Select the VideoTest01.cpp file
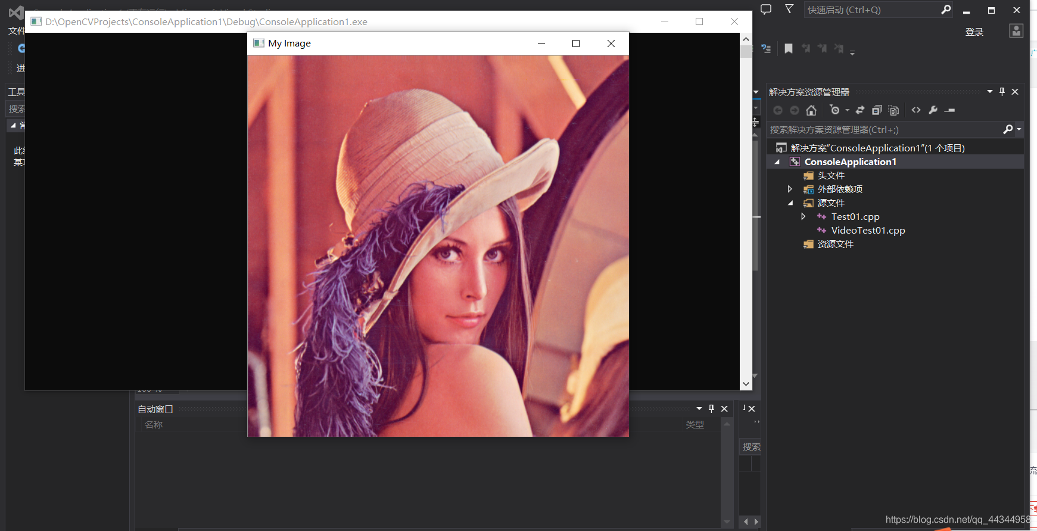Image resolution: width=1037 pixels, height=531 pixels. tap(868, 231)
